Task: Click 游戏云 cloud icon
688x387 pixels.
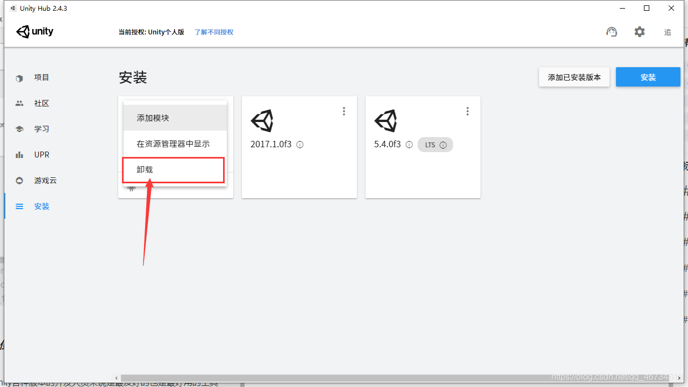Action: tap(19, 181)
